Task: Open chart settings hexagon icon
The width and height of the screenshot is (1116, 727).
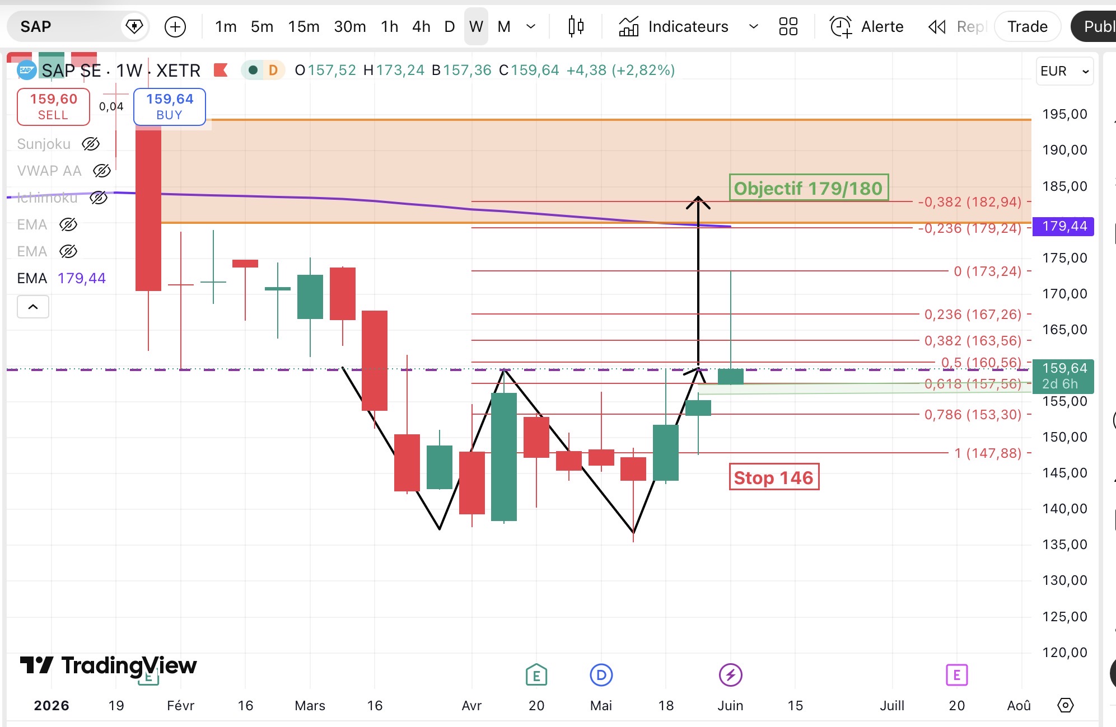Action: [1065, 705]
